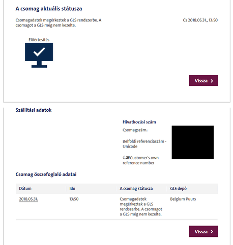Click the 13:50 time cell in table
This screenshot has height=245, width=233.
pyautogui.click(x=74, y=199)
